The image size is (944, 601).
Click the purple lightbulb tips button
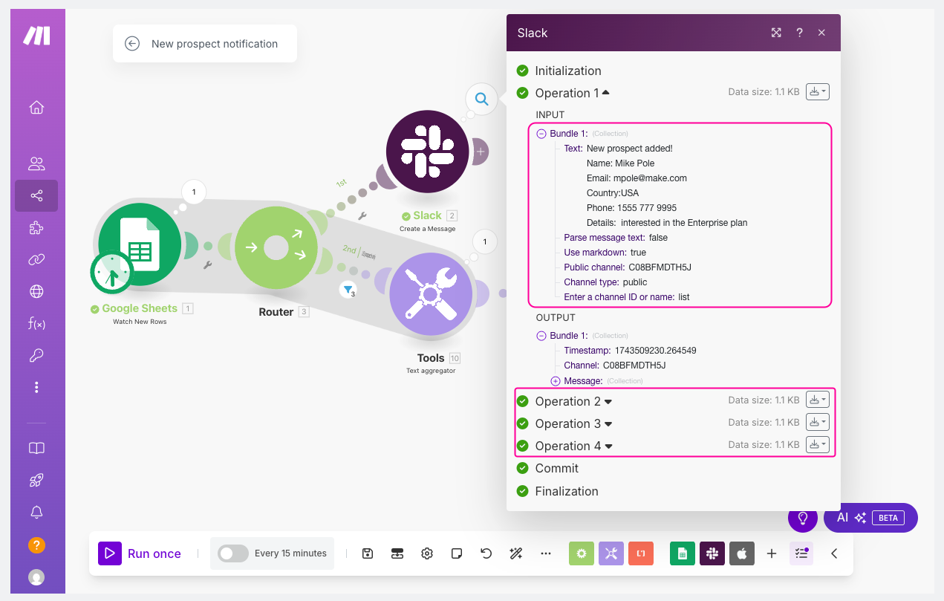coord(803,518)
